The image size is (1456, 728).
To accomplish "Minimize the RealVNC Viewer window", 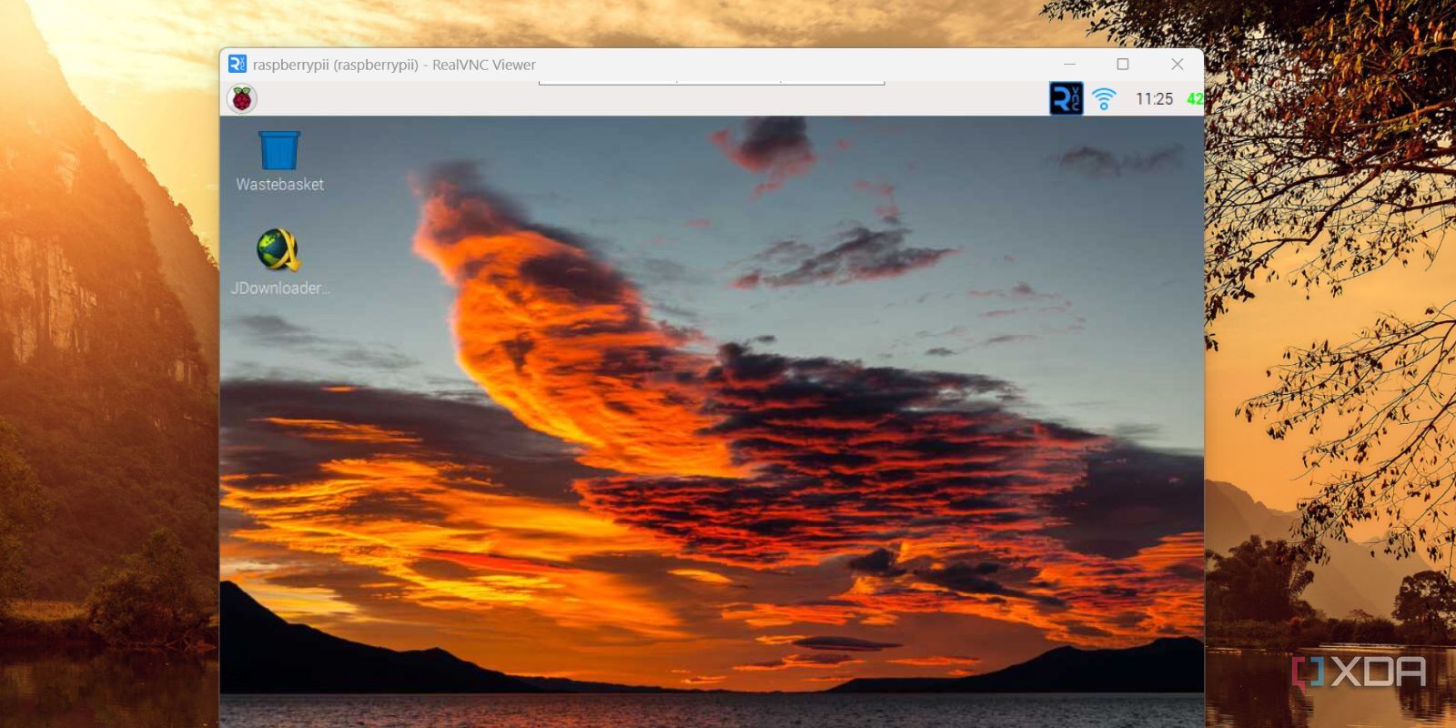I will pyautogui.click(x=1070, y=64).
